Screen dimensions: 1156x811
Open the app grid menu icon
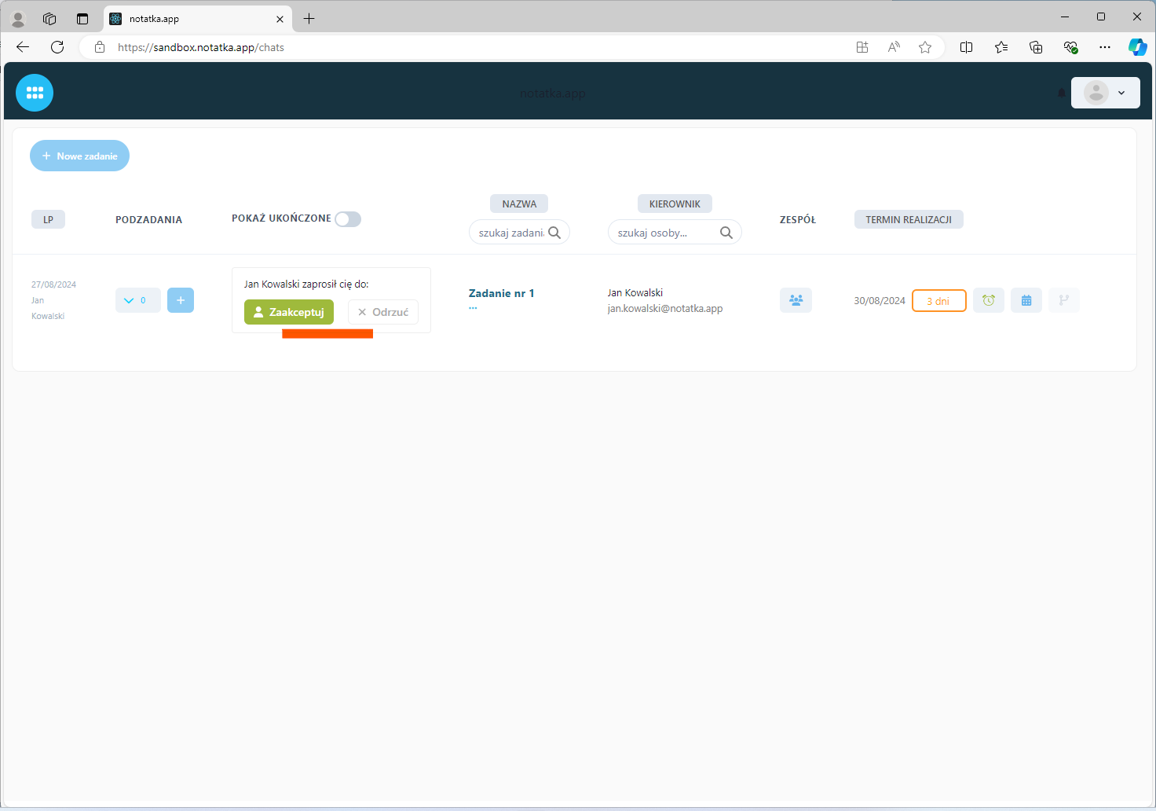coord(35,93)
